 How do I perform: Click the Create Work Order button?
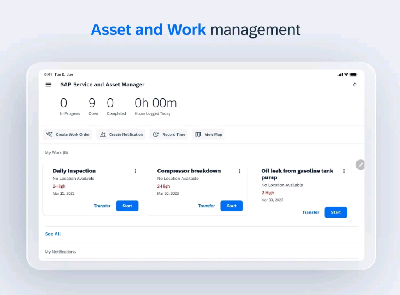point(68,134)
